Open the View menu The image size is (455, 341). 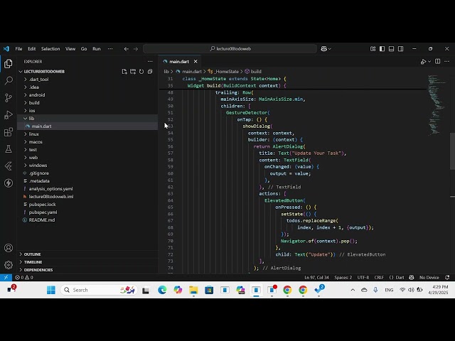pos(70,49)
